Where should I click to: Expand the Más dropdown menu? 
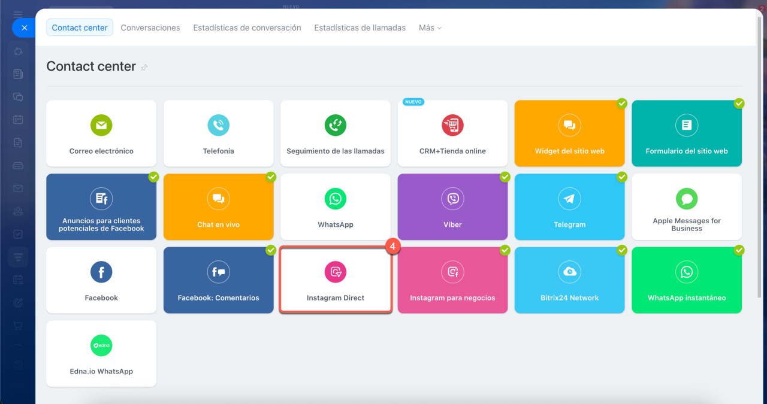430,28
